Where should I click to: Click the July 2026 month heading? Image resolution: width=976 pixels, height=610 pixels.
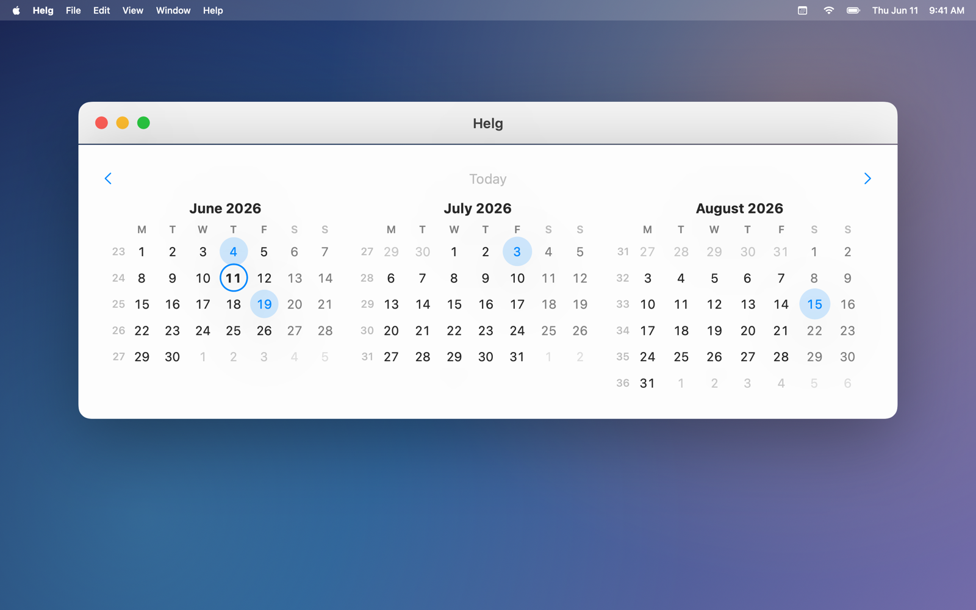coord(478,209)
